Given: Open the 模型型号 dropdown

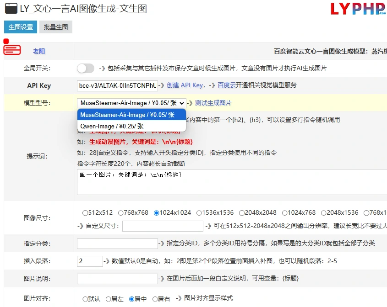Looking at the screenshot, I should (131, 103).
